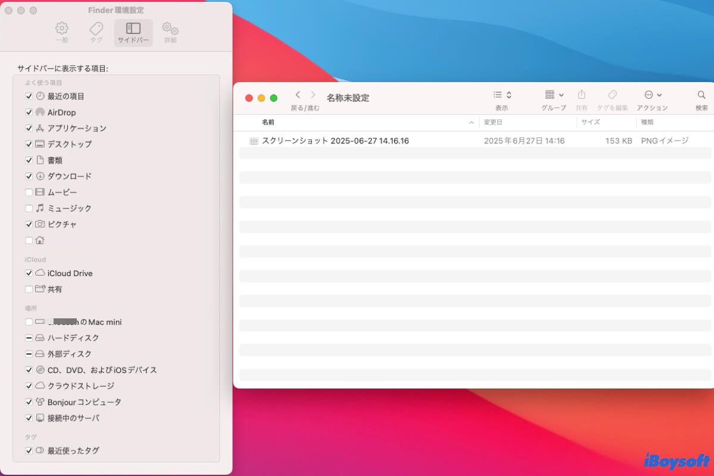The width and height of the screenshot is (714, 476).
Task: Open the アクション menu dropdown
Action: 653,95
